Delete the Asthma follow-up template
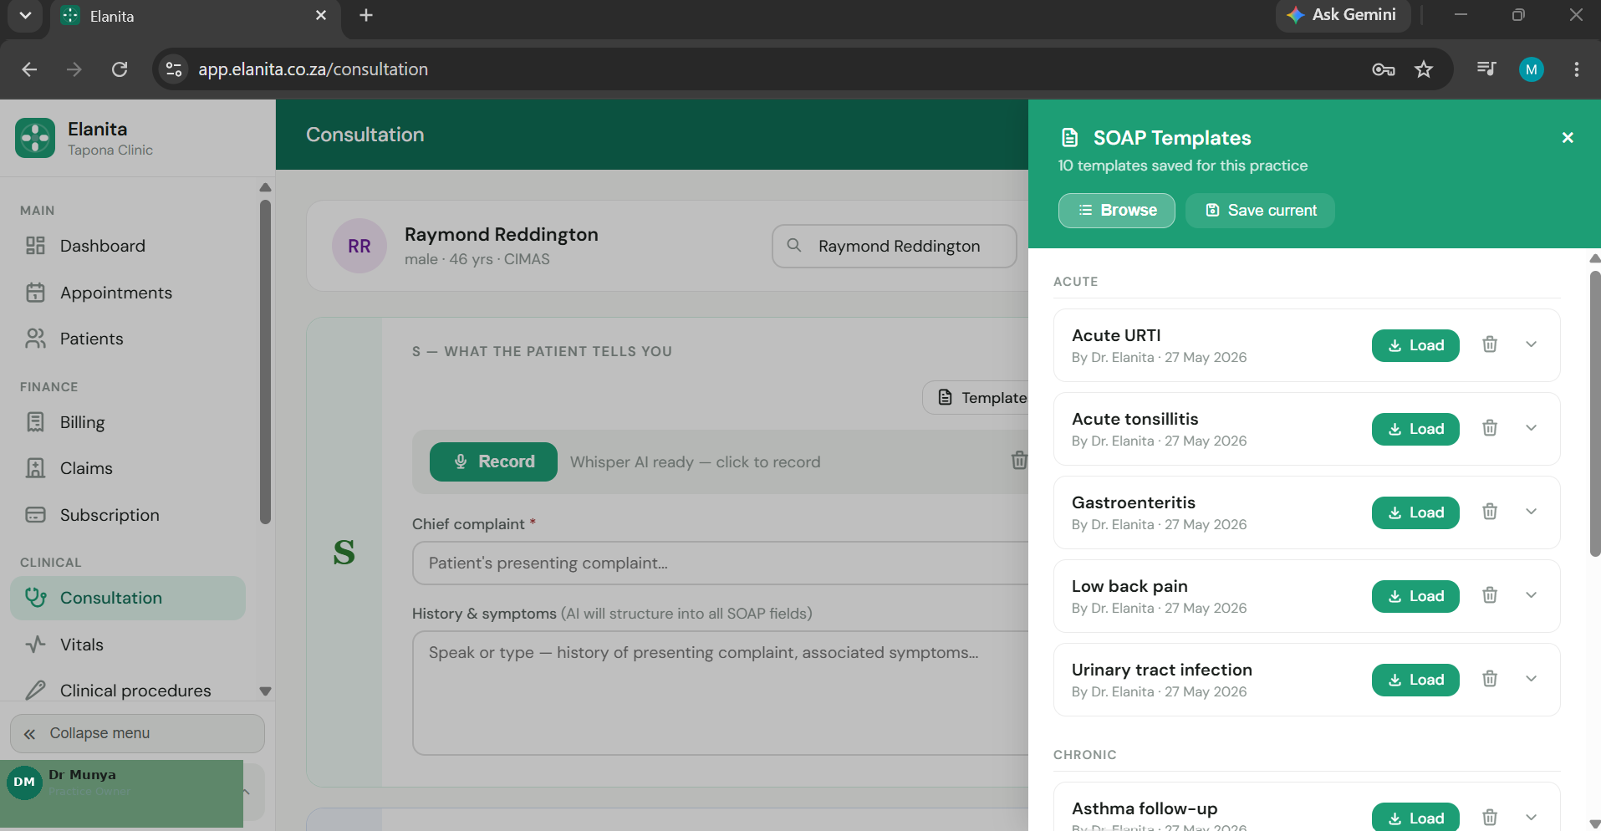This screenshot has height=831, width=1601. (1490, 818)
